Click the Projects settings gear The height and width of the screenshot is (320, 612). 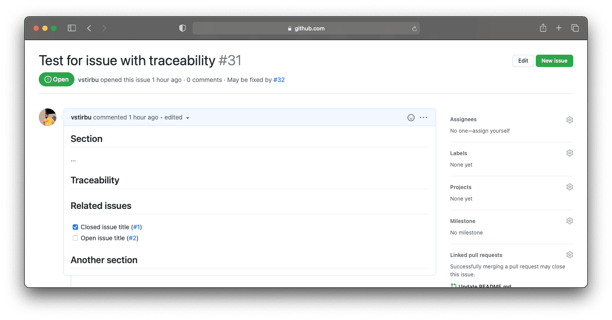(569, 186)
